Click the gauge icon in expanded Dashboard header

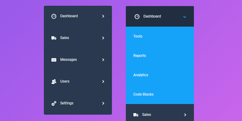tap(137, 17)
